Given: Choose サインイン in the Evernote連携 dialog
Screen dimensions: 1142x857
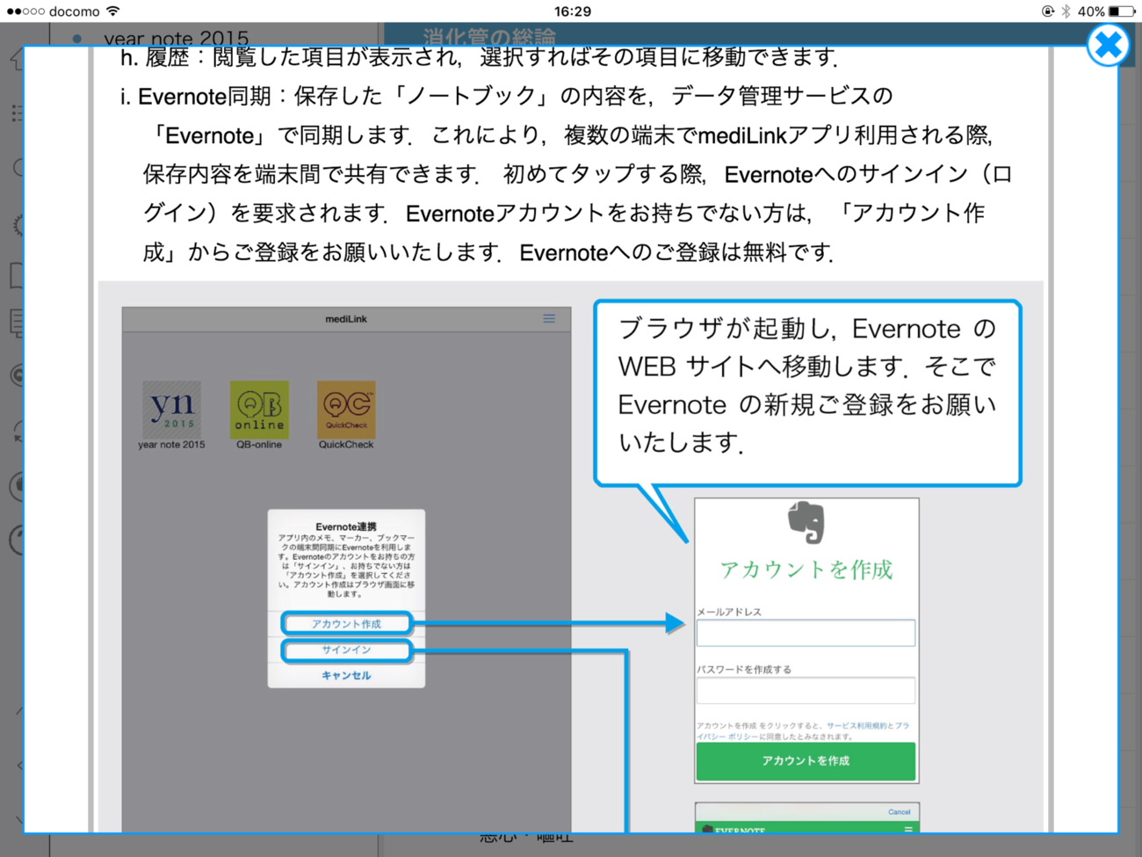Looking at the screenshot, I should pyautogui.click(x=346, y=650).
